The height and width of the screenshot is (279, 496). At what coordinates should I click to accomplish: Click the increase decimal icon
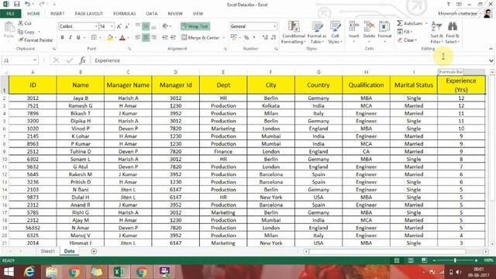pyautogui.click(x=265, y=38)
